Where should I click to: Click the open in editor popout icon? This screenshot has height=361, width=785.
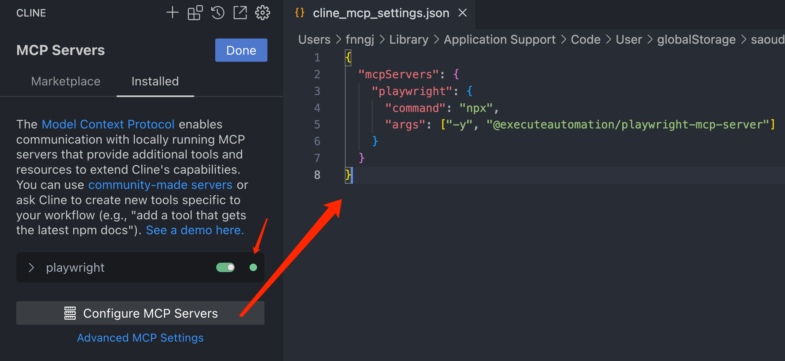pyautogui.click(x=240, y=13)
